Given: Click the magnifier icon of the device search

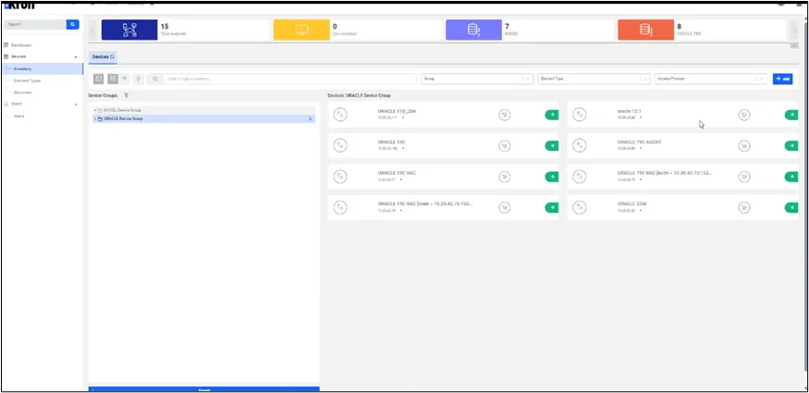Looking at the screenshot, I should pos(155,79).
